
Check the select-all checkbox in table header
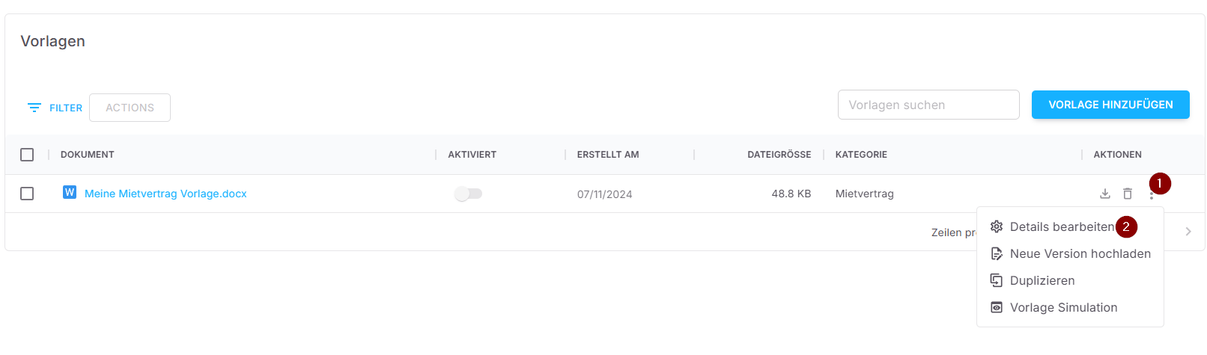(x=27, y=155)
